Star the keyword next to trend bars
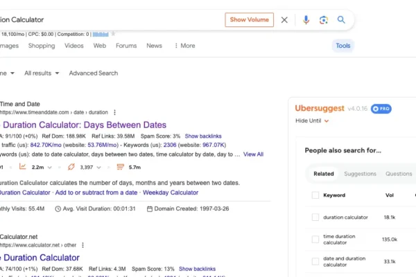Viewport: 416px width, 277px height. 113,34
